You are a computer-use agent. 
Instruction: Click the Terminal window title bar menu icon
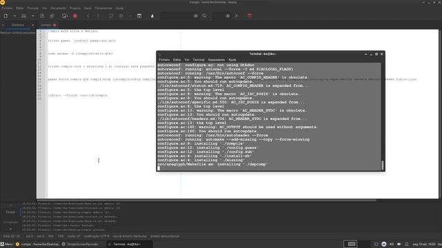tap(160, 54)
